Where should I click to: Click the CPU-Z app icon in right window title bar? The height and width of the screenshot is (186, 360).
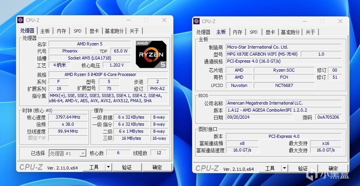[x=196, y=21]
